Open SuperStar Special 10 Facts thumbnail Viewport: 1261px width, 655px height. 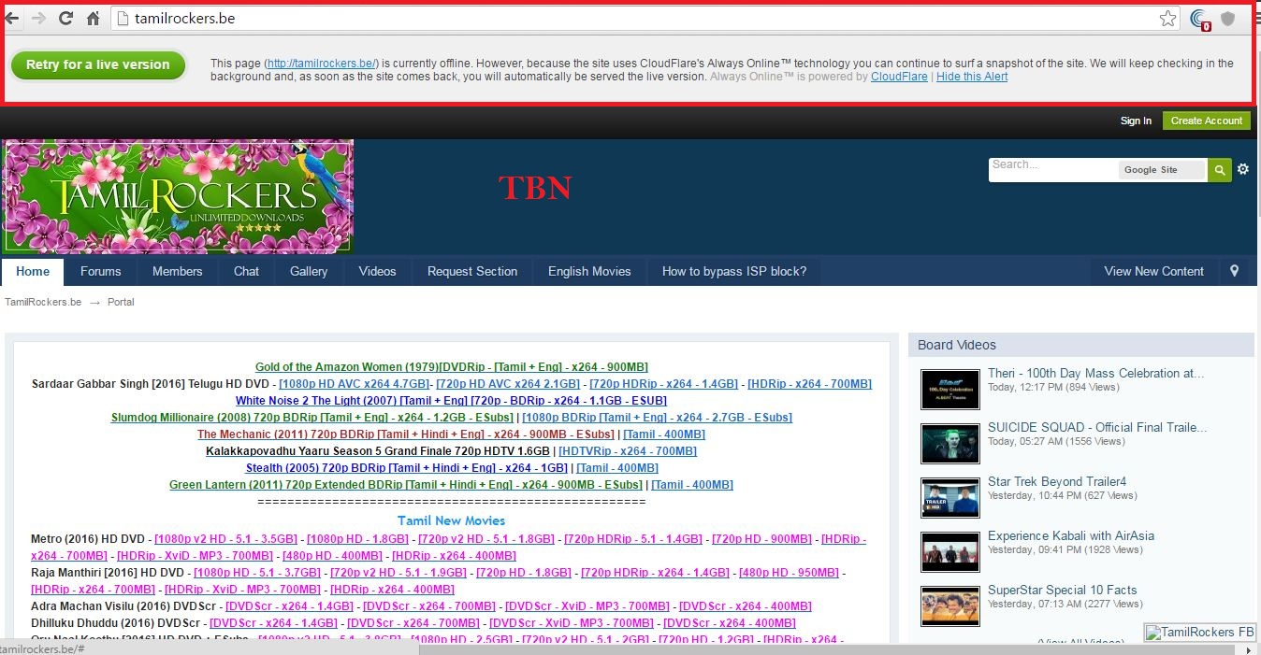tap(949, 605)
